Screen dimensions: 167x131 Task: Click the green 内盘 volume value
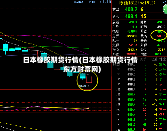160,54
